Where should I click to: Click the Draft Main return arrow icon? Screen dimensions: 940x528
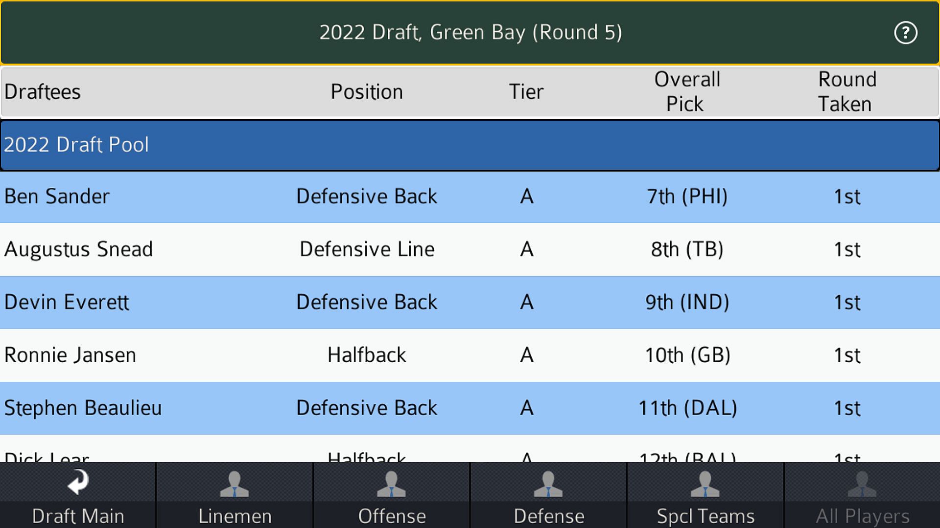coord(78,482)
